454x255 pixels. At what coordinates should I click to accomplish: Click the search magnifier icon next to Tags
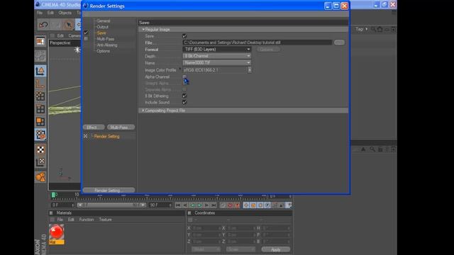point(373,29)
